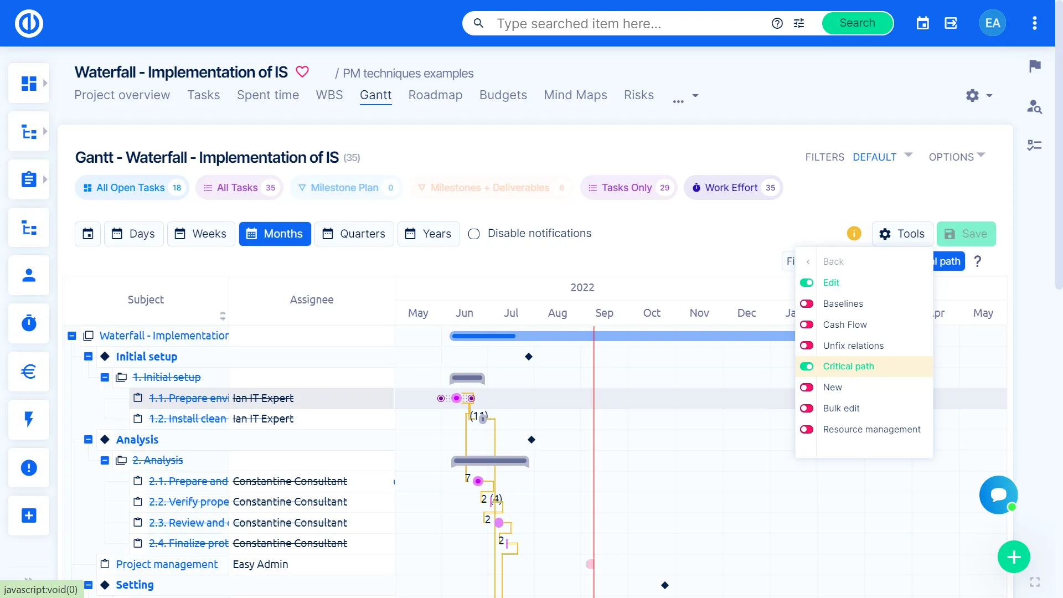
Task: Collapse the Initial setup milestone
Action: pyautogui.click(x=88, y=356)
